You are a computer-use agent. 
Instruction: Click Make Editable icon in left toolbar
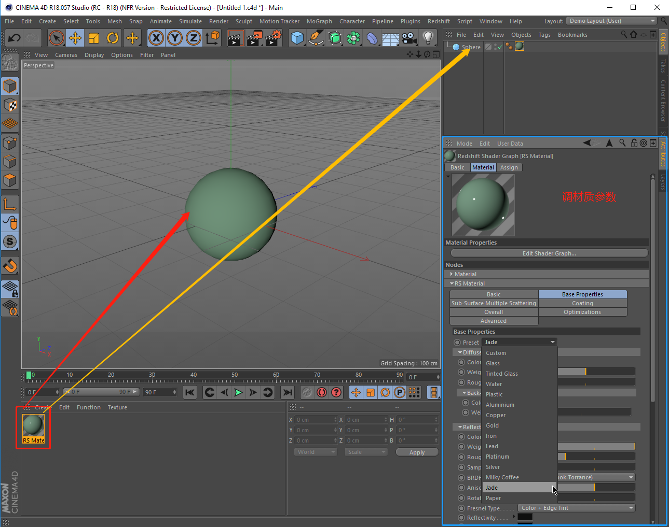pos(10,62)
